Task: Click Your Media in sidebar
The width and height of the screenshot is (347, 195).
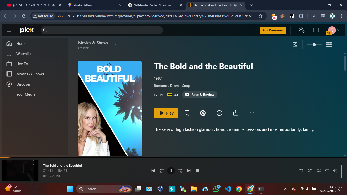Action: pyautogui.click(x=35, y=94)
